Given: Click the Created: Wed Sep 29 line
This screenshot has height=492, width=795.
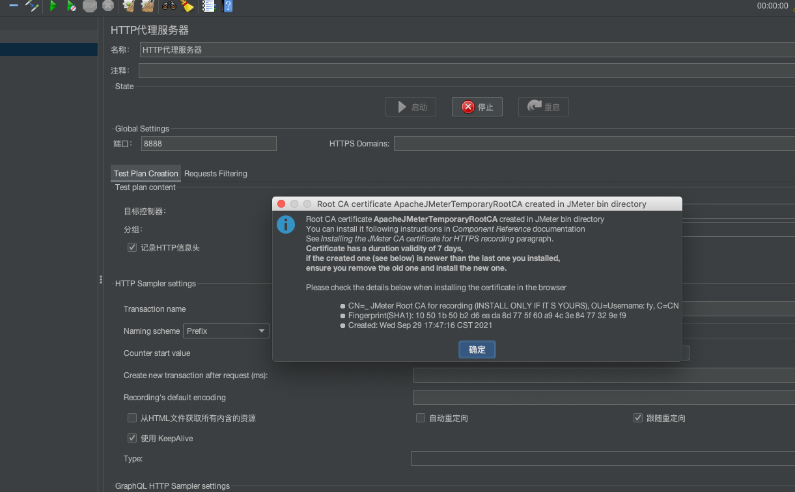Looking at the screenshot, I should click(x=420, y=325).
